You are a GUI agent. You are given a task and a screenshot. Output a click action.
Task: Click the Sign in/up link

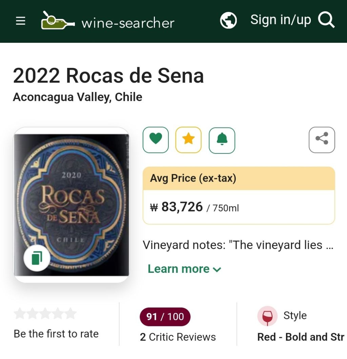tap(280, 20)
